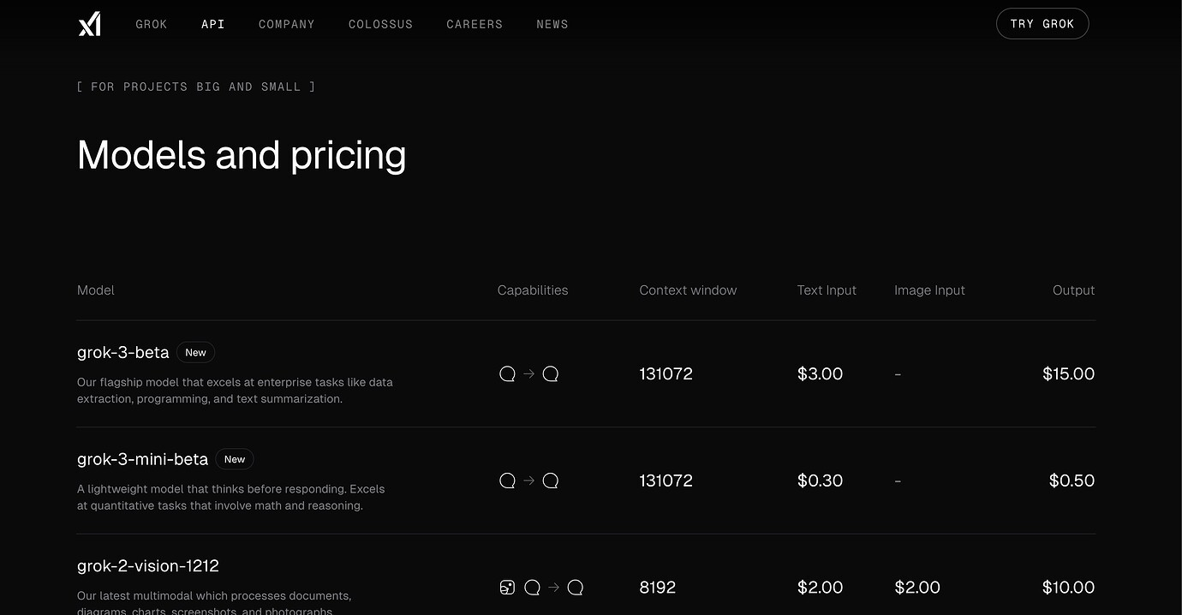1182x615 pixels.
Task: Click the grok-2-vision multimodal description text
Action: point(214,603)
